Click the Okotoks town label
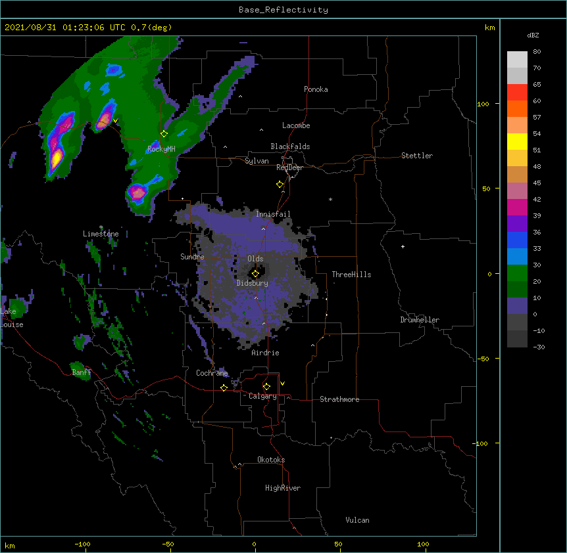 click(271, 460)
